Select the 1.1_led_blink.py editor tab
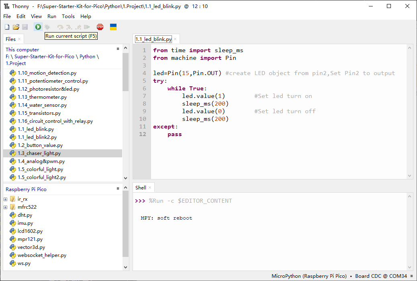The height and width of the screenshot is (281, 417). click(153, 39)
